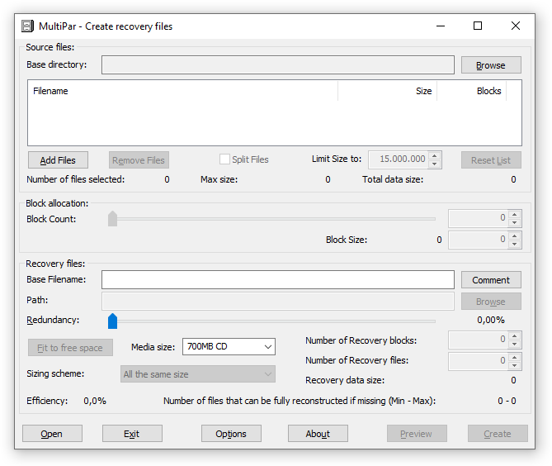The image size is (552, 466).
Task: Increase Number of Recovery blocks
Action: [515, 336]
